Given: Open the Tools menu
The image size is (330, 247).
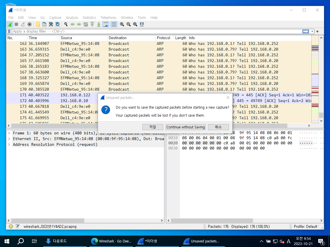Looking at the screenshot, I should [x=142, y=18].
